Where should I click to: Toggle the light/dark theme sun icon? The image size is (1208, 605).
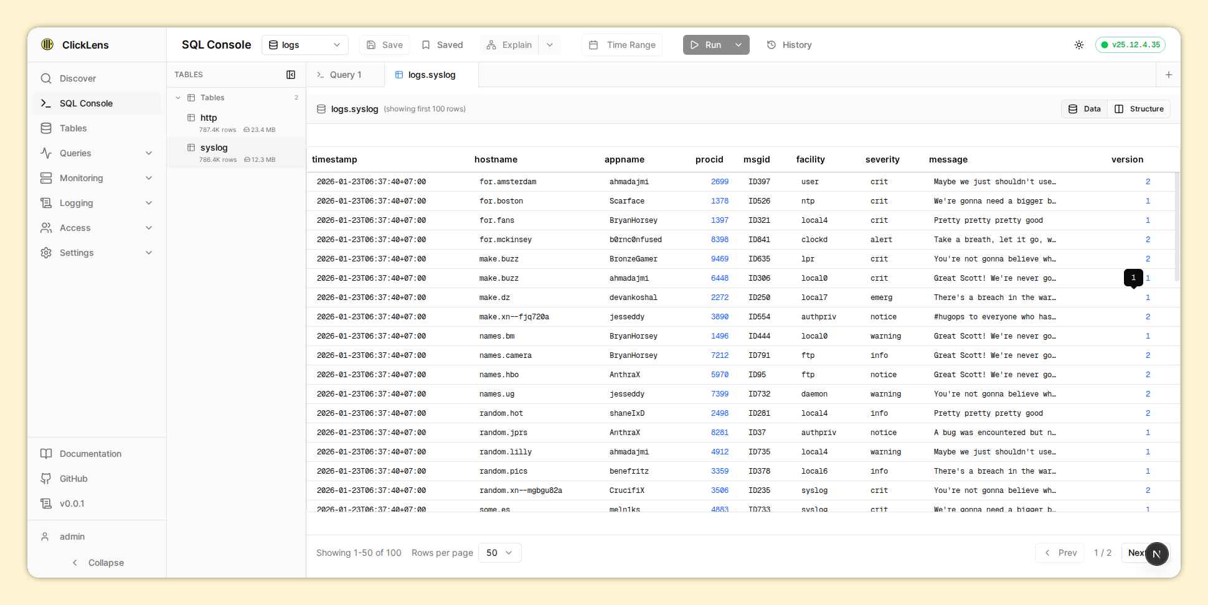(1078, 45)
